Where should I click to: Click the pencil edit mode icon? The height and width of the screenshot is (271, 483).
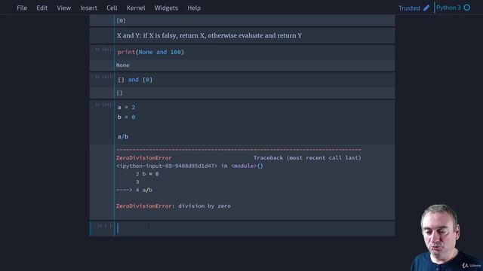[x=426, y=8]
